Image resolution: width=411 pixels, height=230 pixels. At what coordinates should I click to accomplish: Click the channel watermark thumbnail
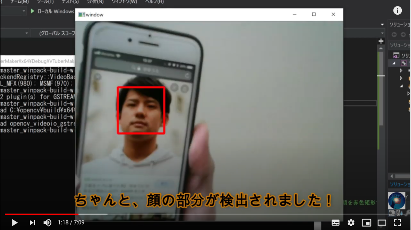point(397,201)
